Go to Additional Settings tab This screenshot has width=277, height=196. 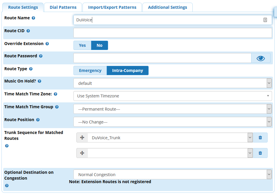[x=167, y=7]
